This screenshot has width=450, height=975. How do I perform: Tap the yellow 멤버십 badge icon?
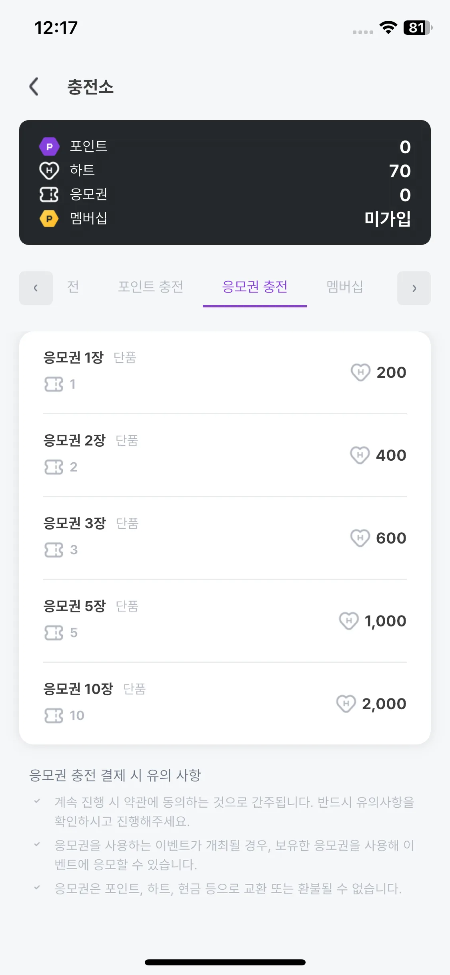[49, 219]
